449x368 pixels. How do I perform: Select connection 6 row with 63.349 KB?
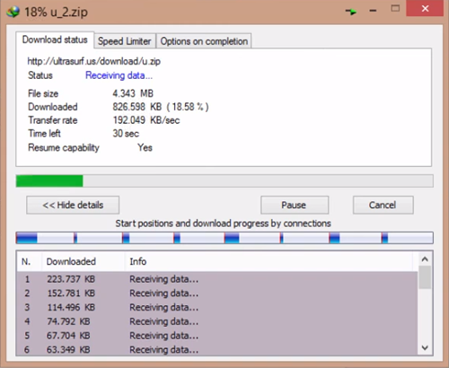coord(217,349)
